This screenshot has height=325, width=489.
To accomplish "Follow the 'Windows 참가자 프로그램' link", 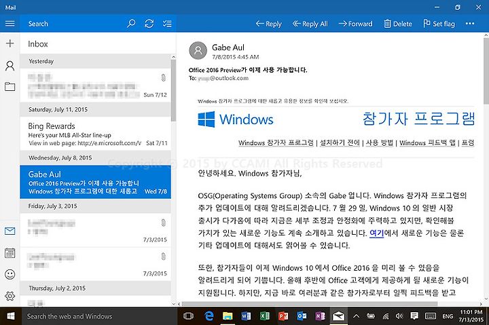I will click(276, 142).
